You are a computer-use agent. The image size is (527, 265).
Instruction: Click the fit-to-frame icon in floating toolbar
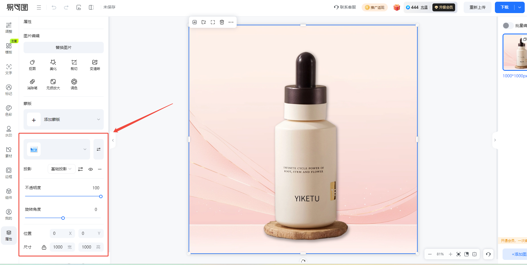pyautogui.click(x=213, y=22)
